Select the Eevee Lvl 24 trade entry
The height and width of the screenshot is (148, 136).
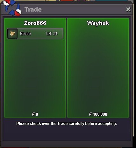35,34
